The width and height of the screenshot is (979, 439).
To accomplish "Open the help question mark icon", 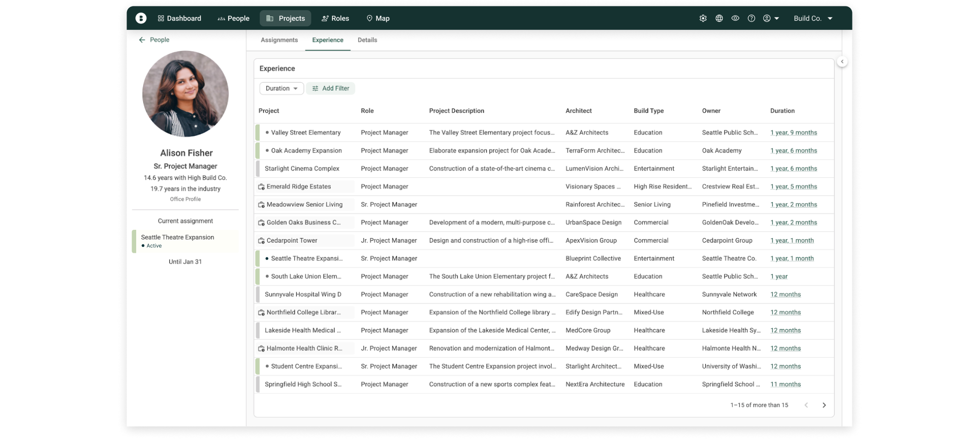I will [751, 18].
